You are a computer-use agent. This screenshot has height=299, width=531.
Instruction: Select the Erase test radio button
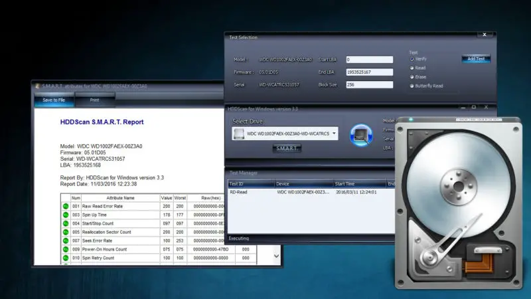[412, 77]
